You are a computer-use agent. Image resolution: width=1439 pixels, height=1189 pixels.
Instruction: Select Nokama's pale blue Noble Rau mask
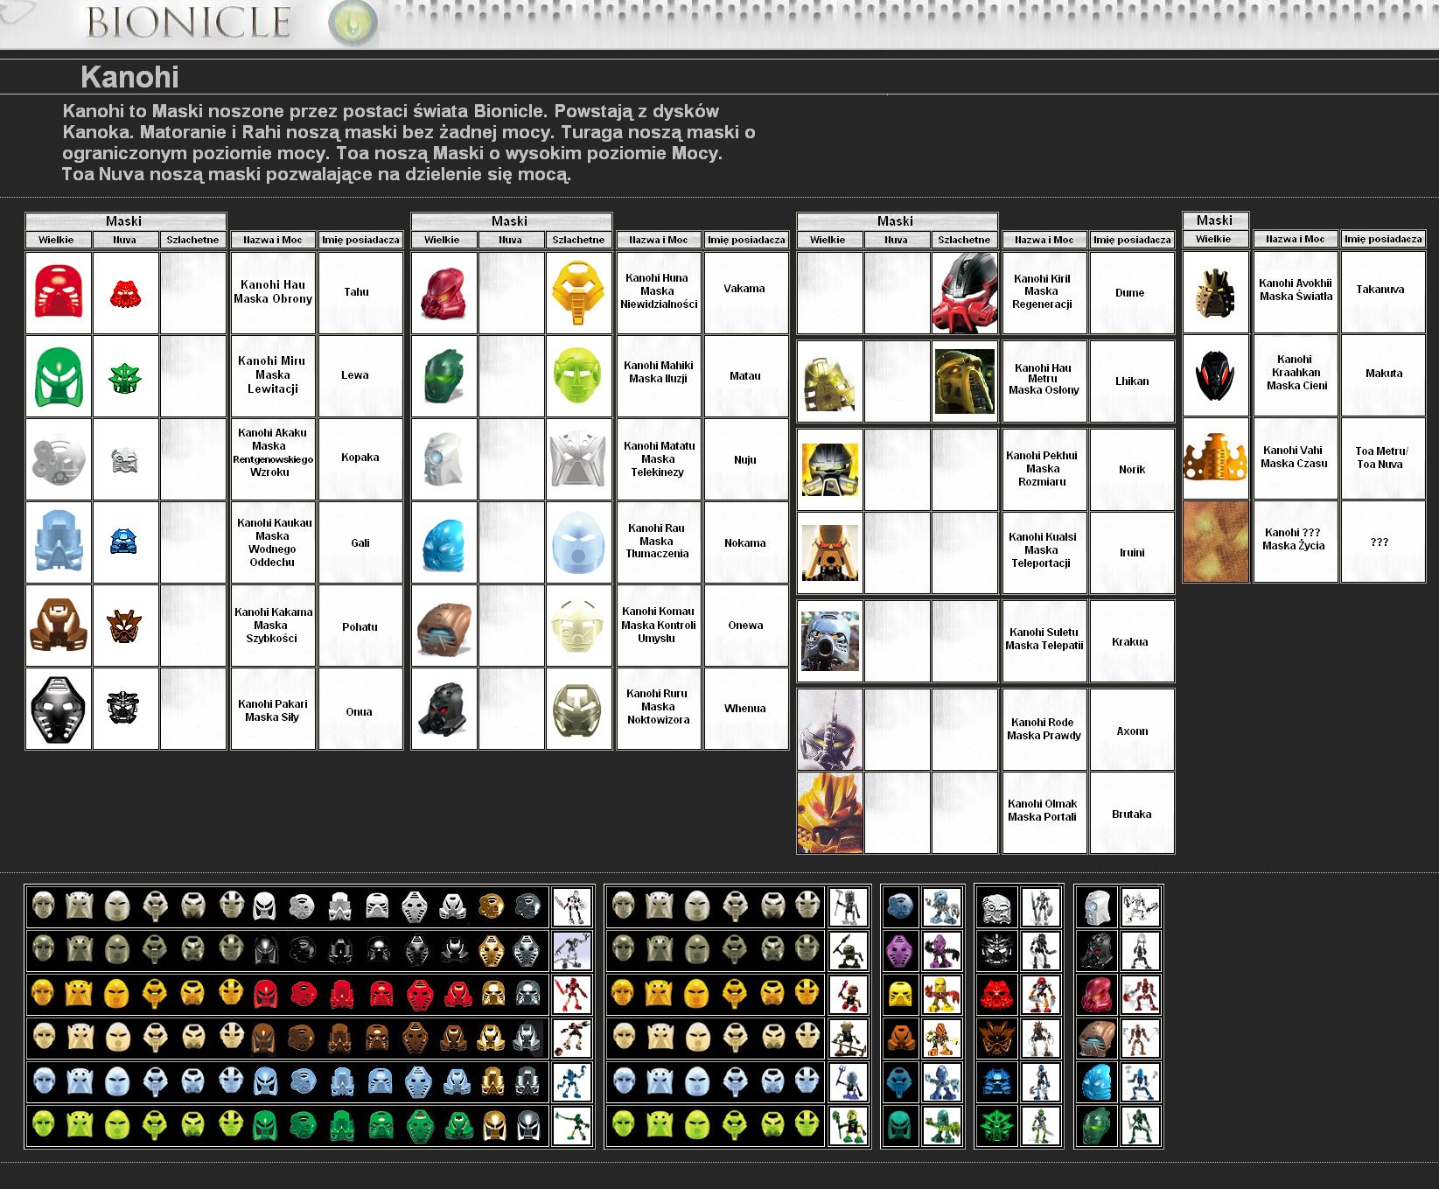point(578,543)
